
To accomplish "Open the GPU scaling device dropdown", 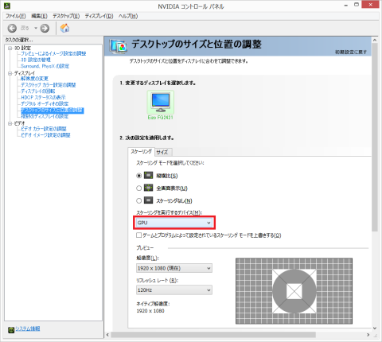I will [x=174, y=223].
